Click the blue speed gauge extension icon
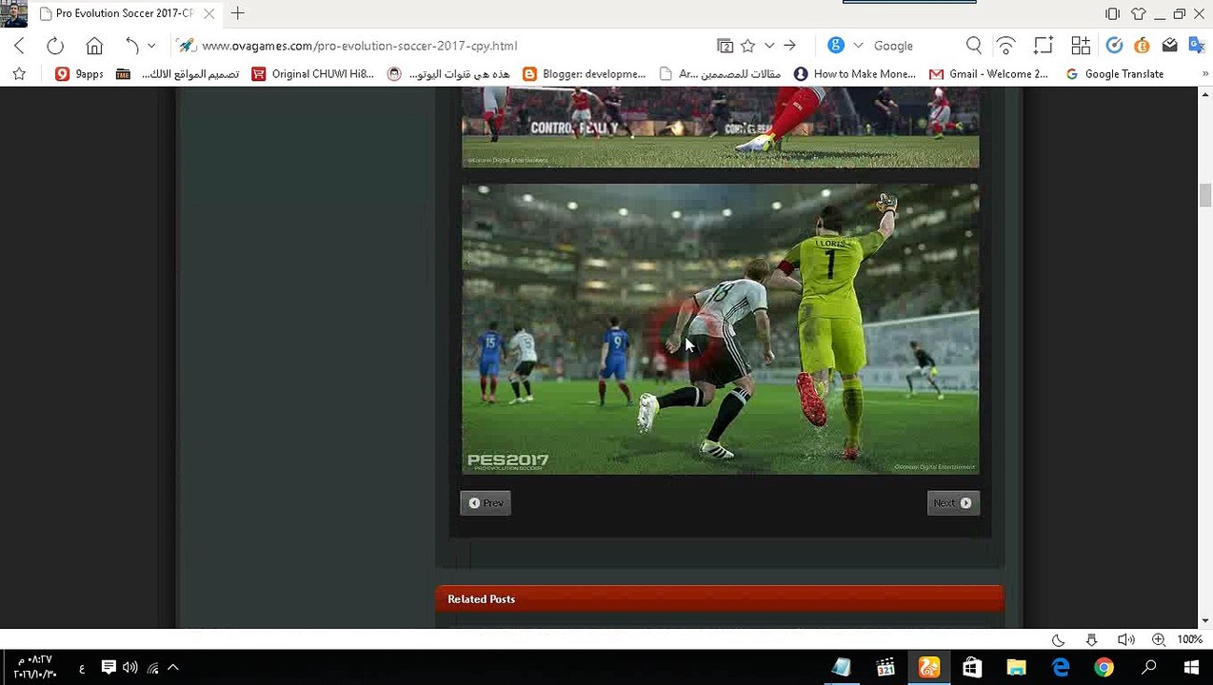The height and width of the screenshot is (685, 1213). tap(1114, 46)
